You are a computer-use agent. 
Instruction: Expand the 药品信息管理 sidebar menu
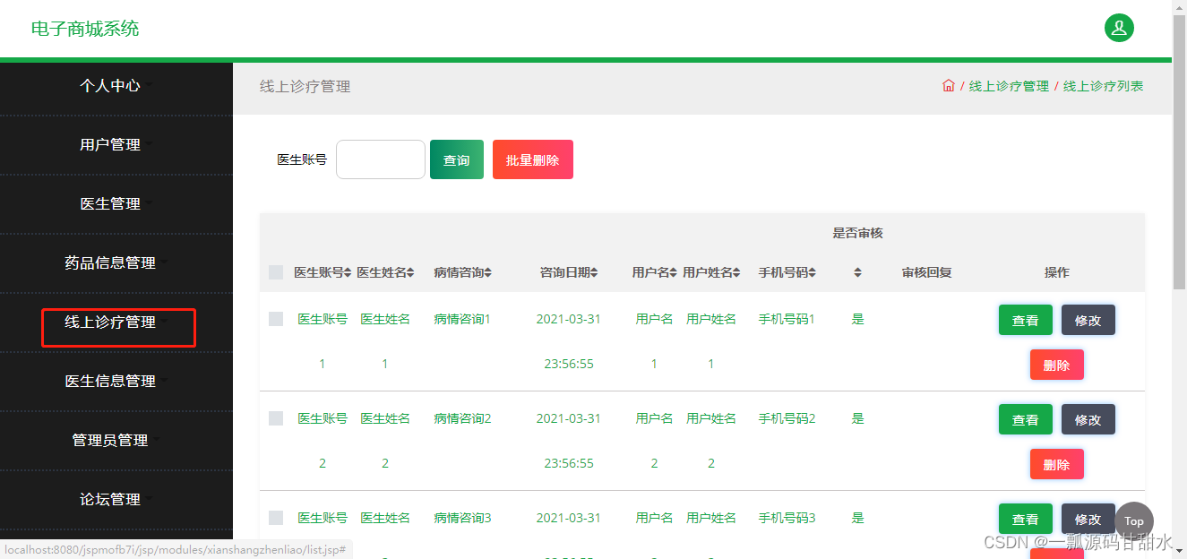(116, 263)
